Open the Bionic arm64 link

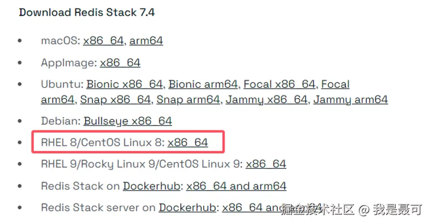203,84
